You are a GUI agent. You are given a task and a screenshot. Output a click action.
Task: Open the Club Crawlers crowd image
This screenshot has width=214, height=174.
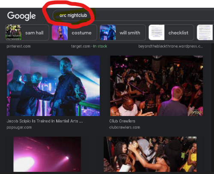(157, 86)
